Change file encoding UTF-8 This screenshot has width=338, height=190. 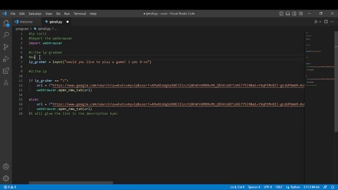(268, 187)
